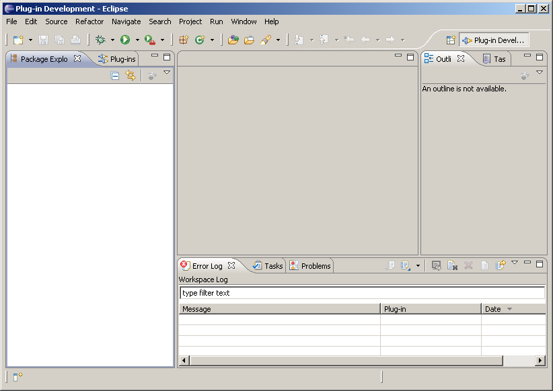Open the Project menu
Viewport: 553px width, 391px height.
(x=190, y=21)
